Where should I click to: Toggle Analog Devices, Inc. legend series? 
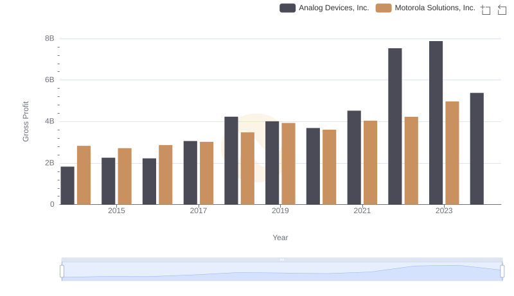click(324, 8)
